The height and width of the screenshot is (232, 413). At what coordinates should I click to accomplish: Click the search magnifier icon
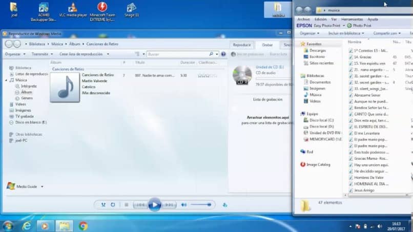click(211, 54)
